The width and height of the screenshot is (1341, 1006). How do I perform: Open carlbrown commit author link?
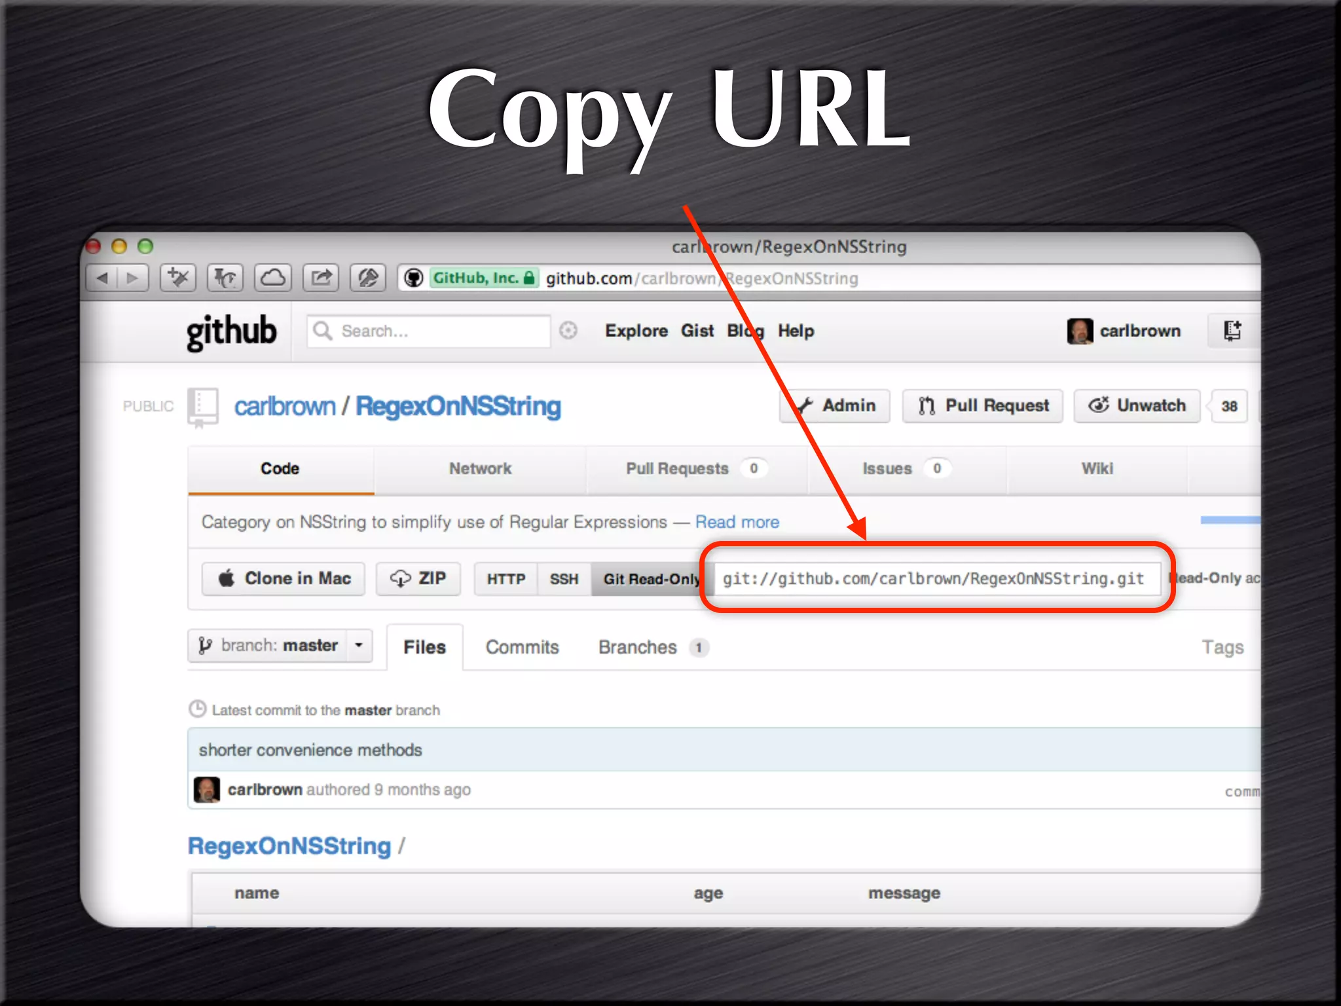point(265,790)
